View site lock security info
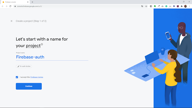 15,6
